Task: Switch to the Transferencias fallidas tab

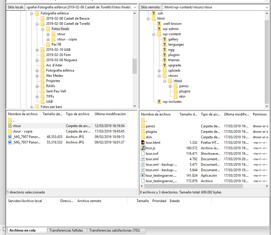Action: click(66, 230)
